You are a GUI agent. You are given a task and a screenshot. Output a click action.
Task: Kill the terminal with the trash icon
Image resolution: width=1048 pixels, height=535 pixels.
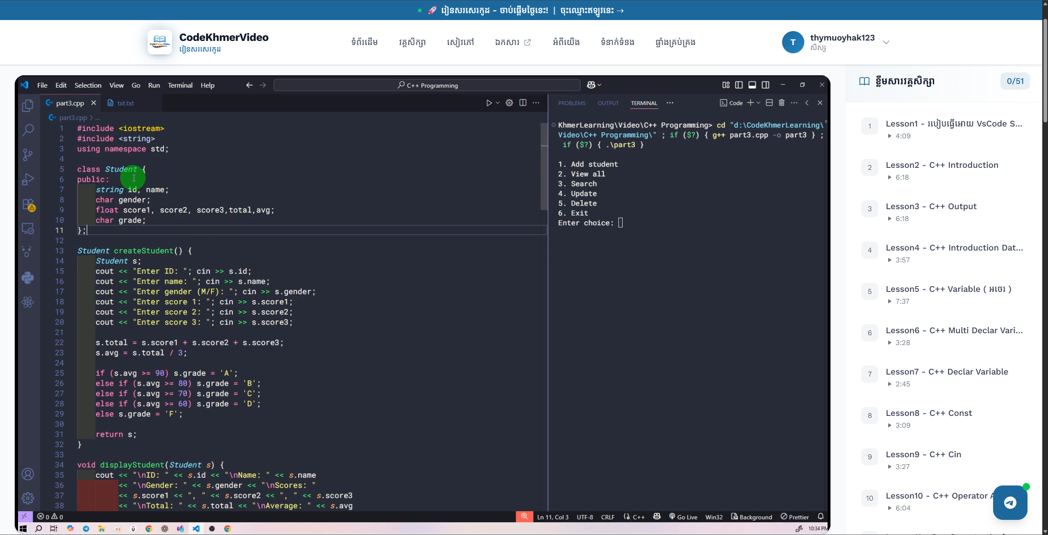782,103
